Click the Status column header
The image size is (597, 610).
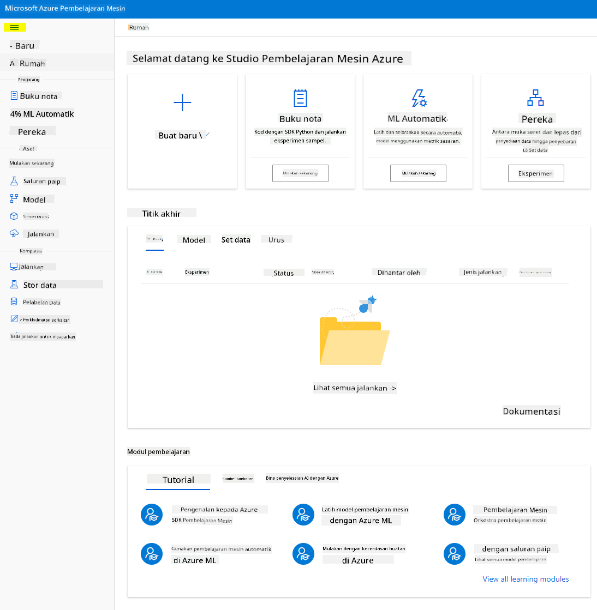point(284,273)
